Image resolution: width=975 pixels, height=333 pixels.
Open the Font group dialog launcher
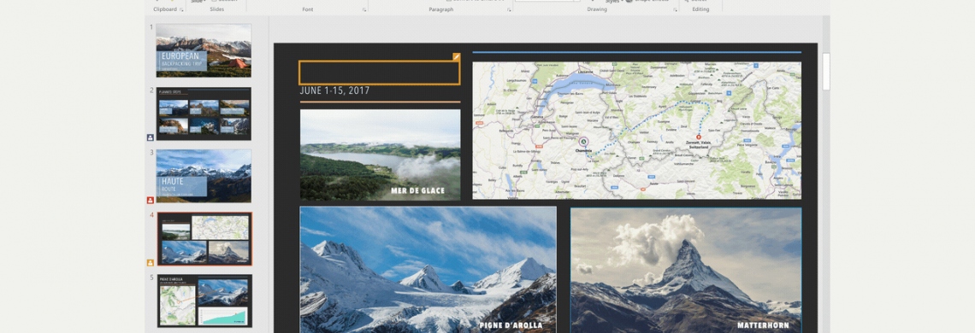pyautogui.click(x=364, y=10)
